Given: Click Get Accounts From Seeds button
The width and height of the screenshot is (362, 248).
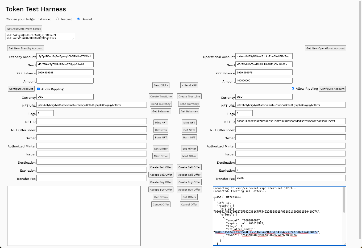Looking at the screenshot, I should coord(24,29).
